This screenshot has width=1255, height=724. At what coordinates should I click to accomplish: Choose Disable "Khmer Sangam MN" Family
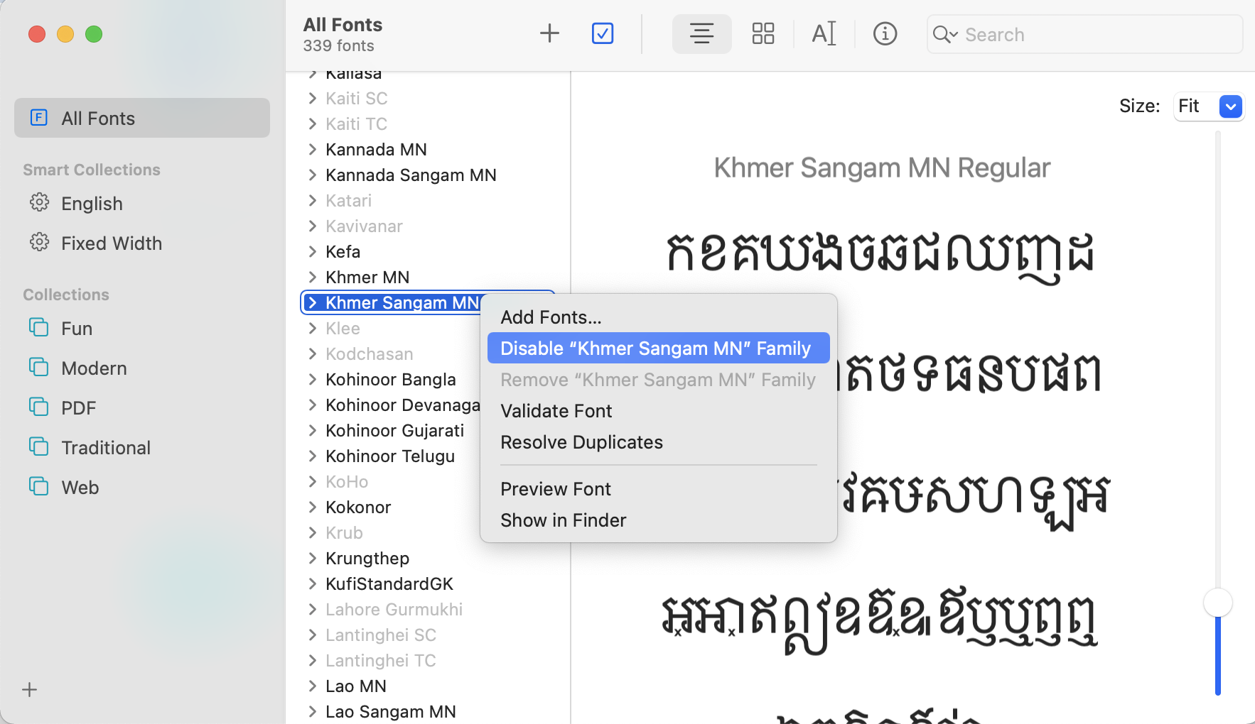(658, 349)
